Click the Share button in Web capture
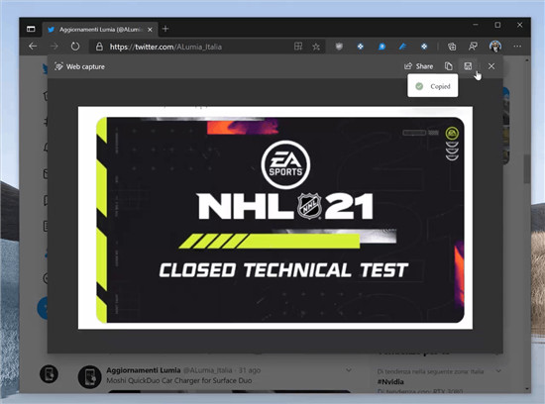 pyautogui.click(x=419, y=66)
